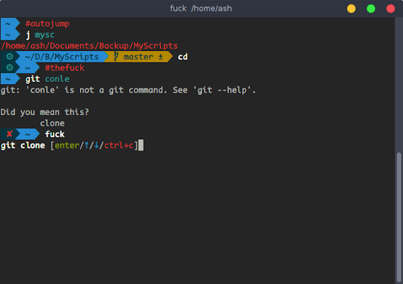Click the blue up arrow in prompt options
The height and width of the screenshot is (284, 403).
87,145
